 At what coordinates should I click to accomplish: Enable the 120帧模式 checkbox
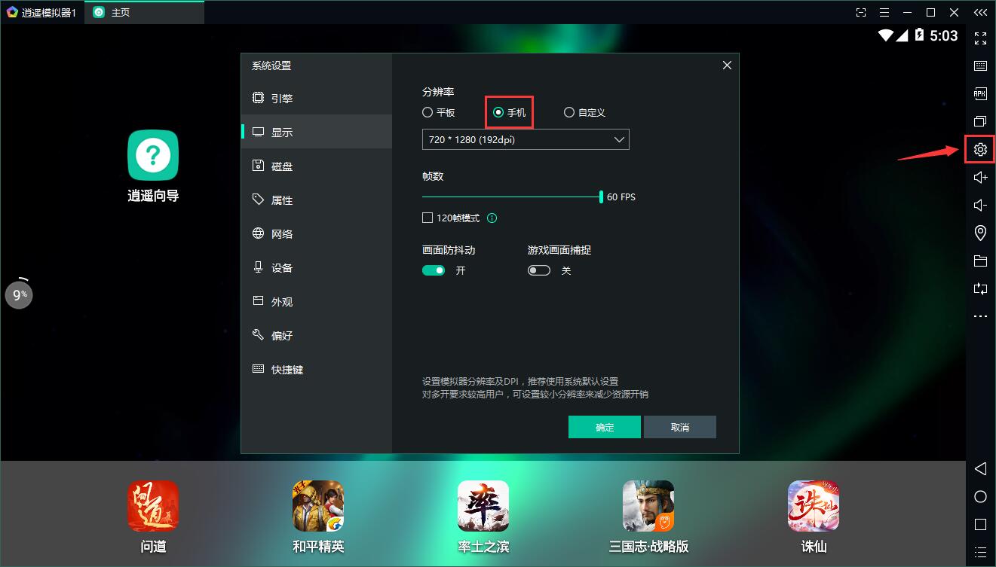(428, 218)
